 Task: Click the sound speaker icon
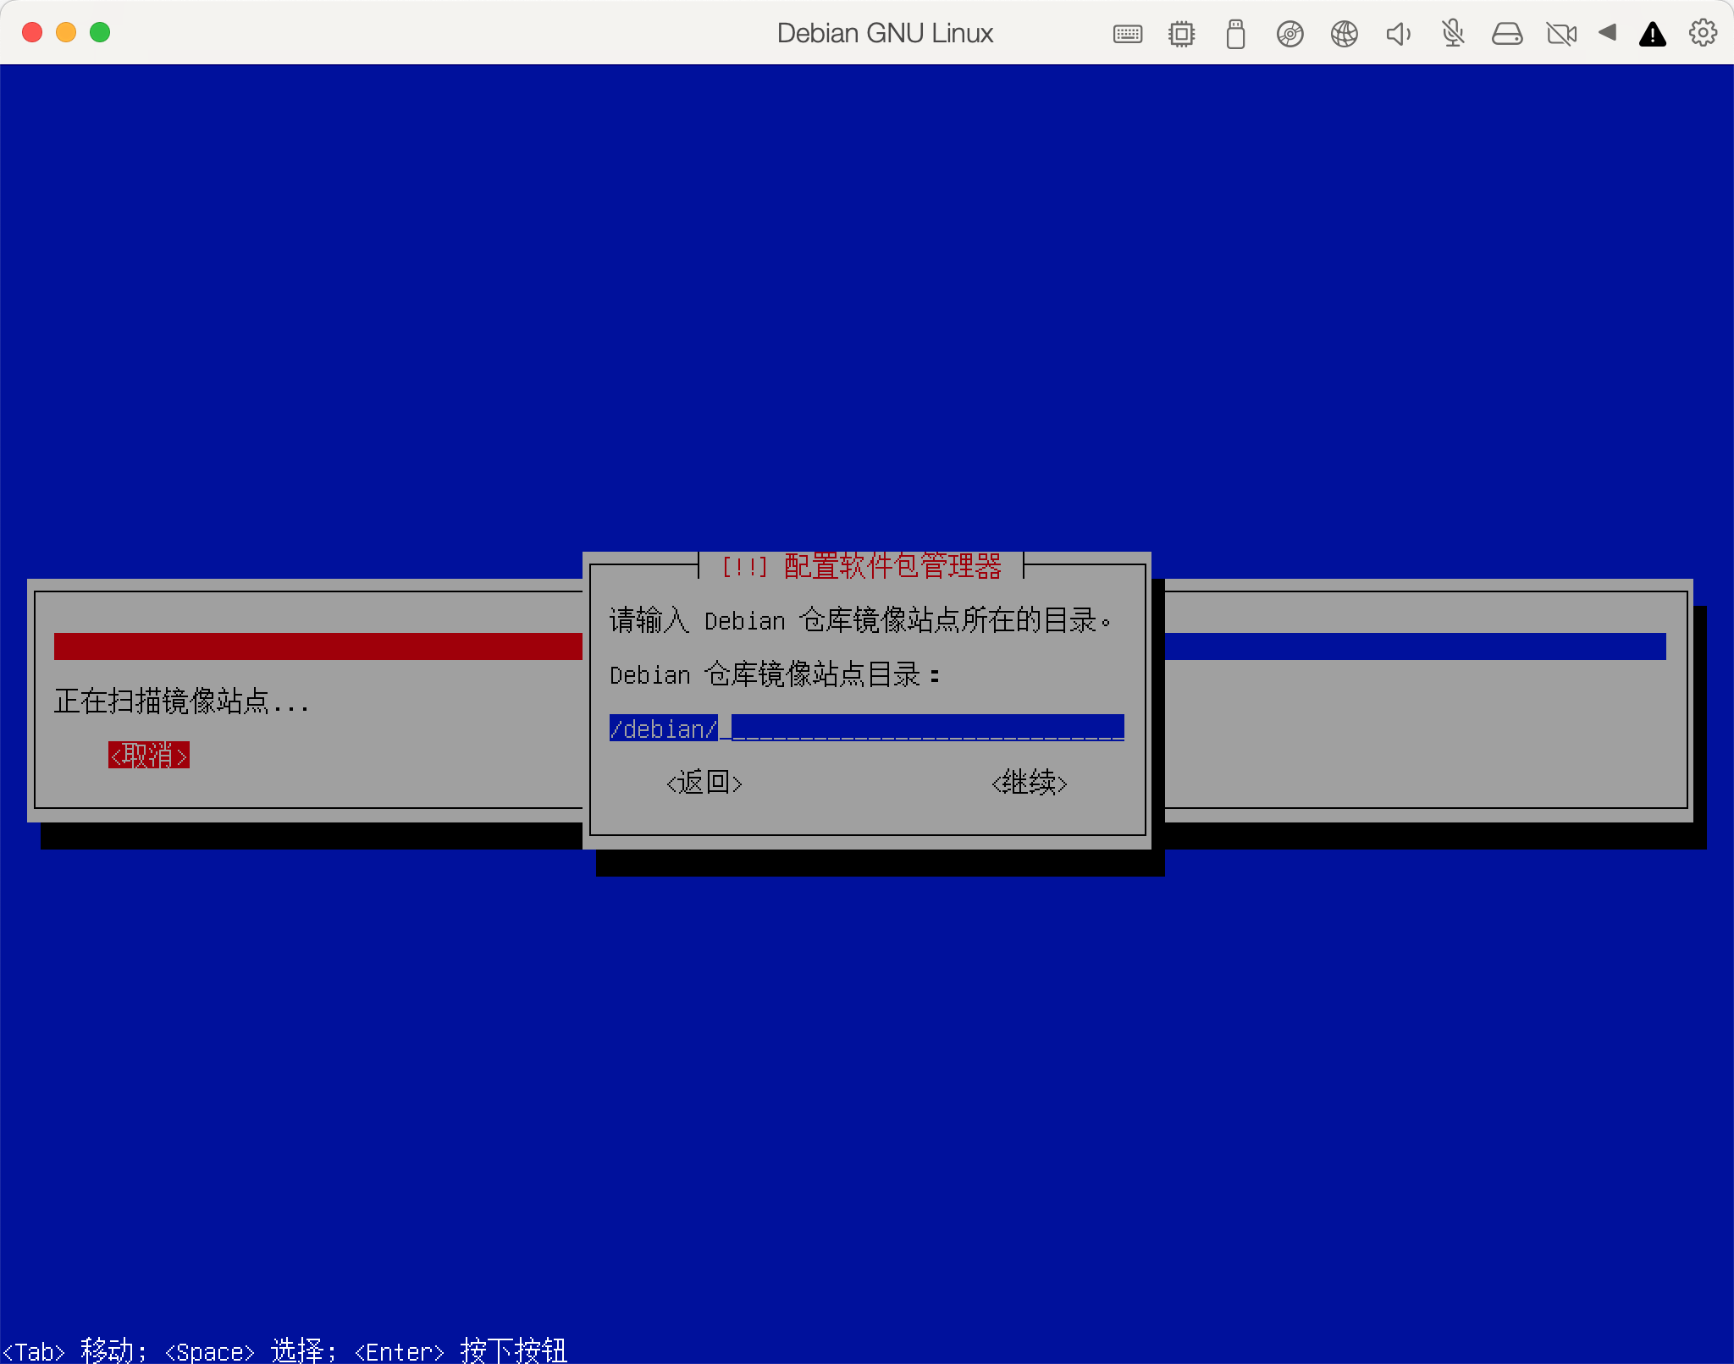[1398, 34]
